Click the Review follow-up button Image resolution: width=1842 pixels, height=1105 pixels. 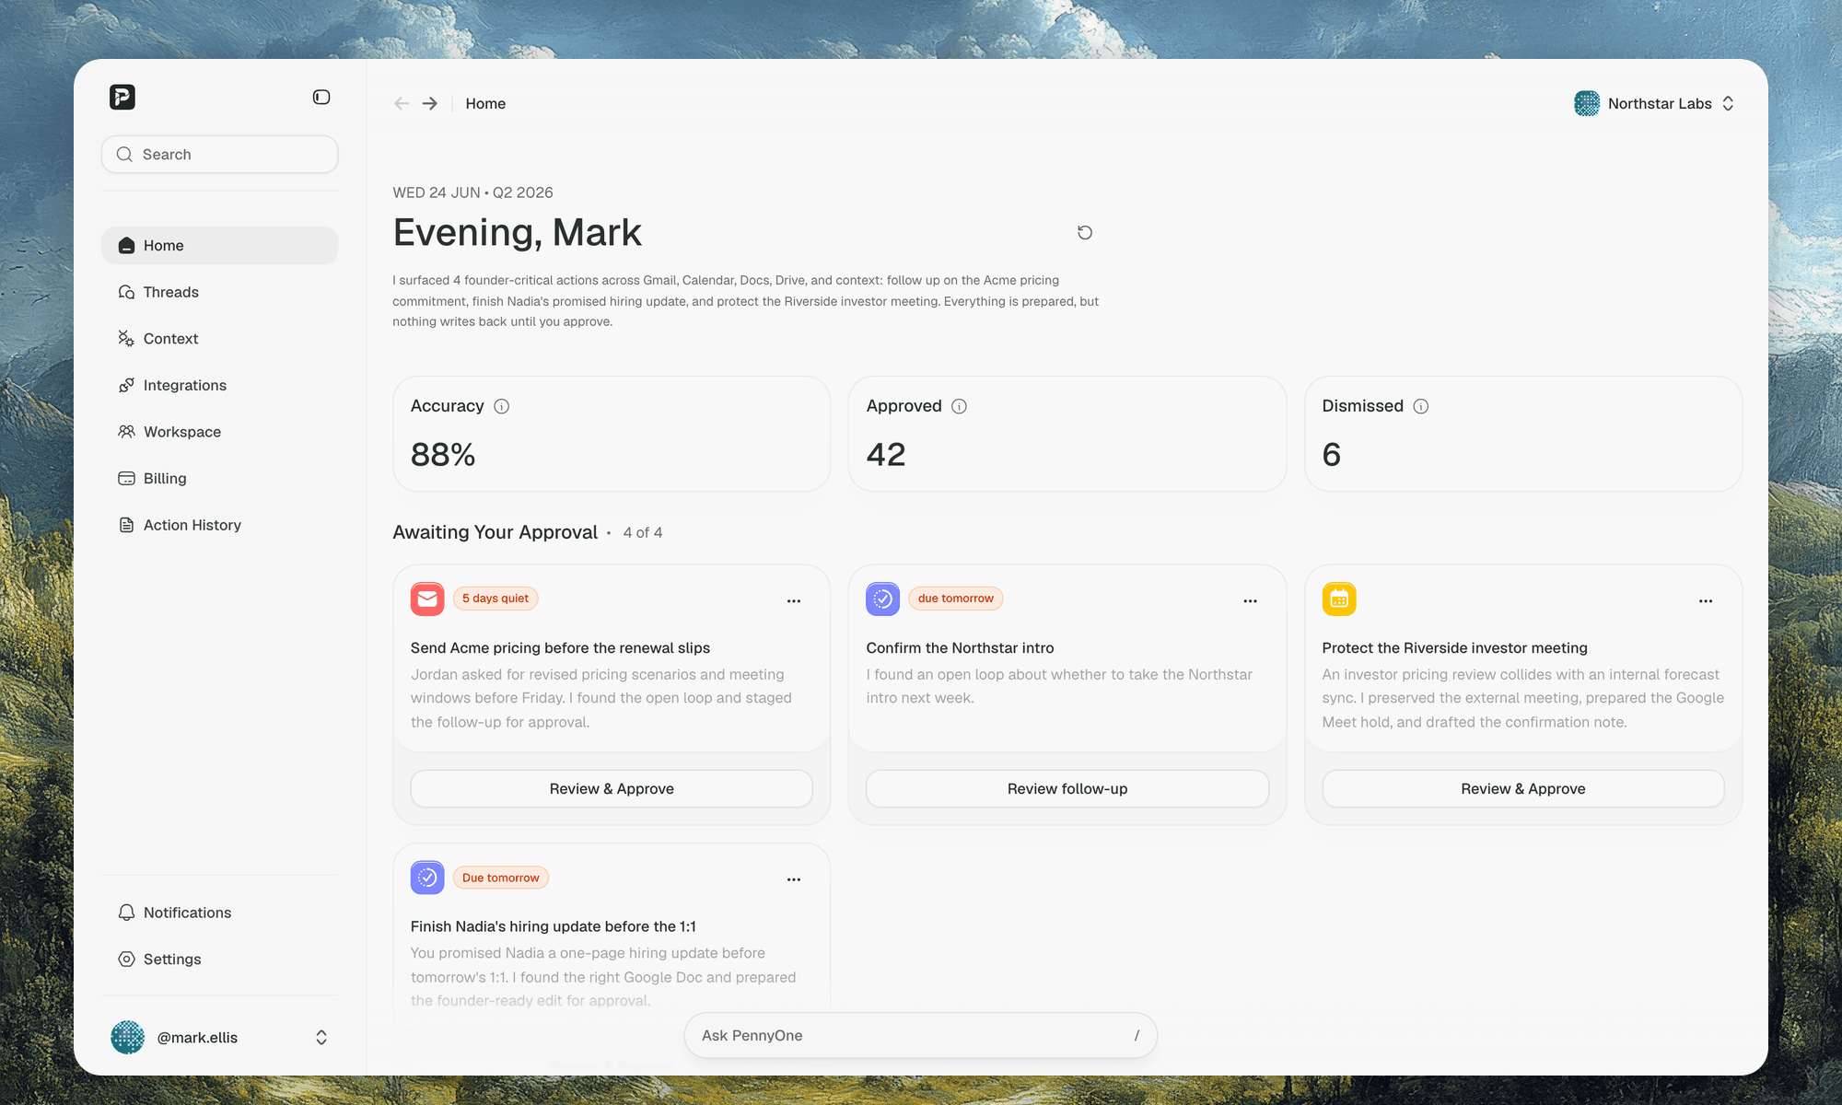(1067, 788)
